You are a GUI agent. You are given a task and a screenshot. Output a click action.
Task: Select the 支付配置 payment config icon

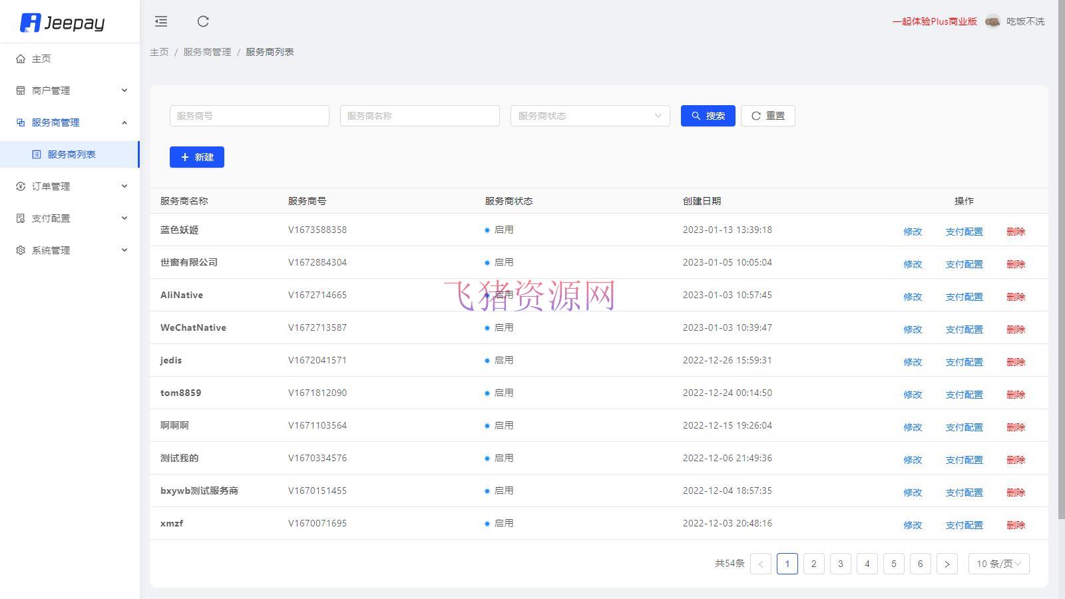point(20,218)
